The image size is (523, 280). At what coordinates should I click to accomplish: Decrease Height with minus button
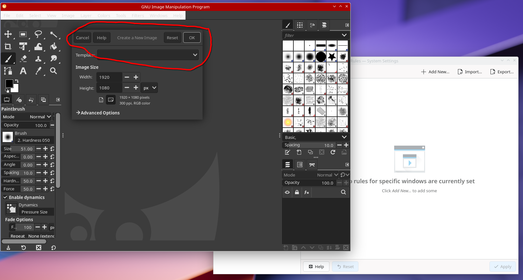tap(127, 88)
